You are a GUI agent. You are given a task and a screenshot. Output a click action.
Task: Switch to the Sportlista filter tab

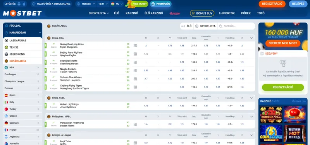(x=205, y=26)
